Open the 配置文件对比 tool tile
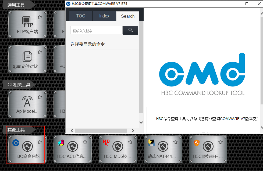The image size is (263, 171). [27, 59]
